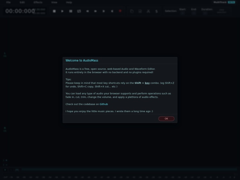Click the Paste clipboard icon
This screenshot has width=240, height=180.
pos(140,11)
